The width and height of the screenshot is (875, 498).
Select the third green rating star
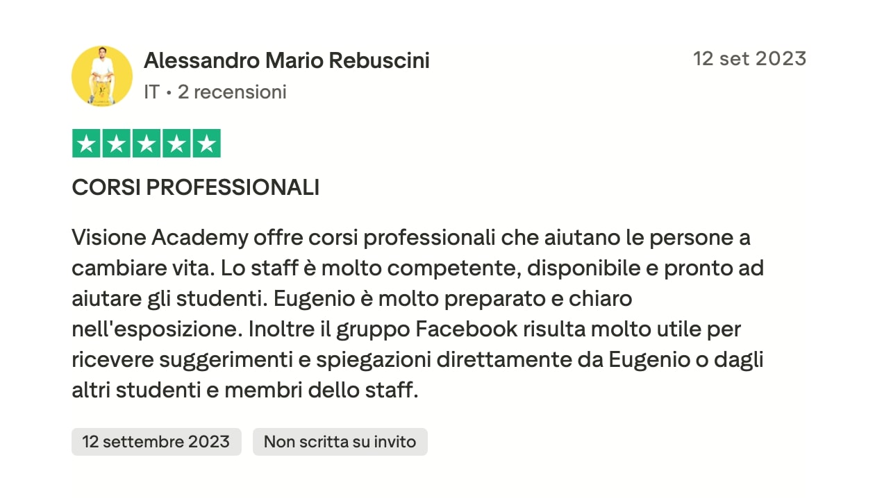pyautogui.click(x=147, y=144)
